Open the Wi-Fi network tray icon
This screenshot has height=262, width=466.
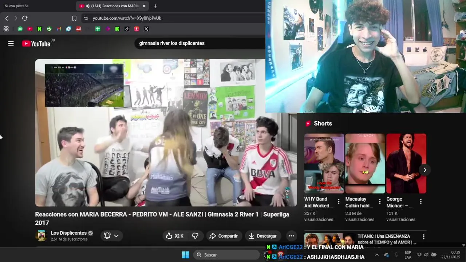pyautogui.click(x=419, y=255)
